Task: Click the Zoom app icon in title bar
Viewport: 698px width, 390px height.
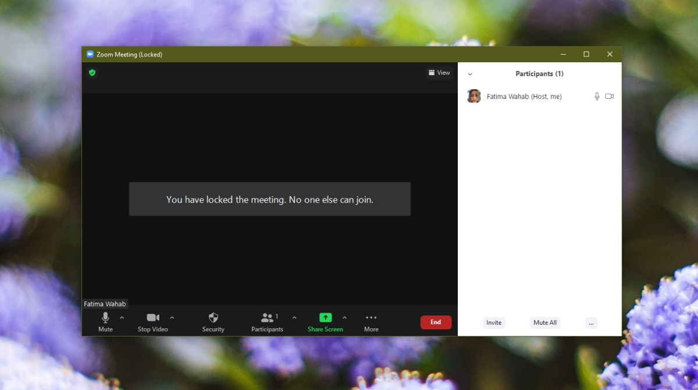Action: click(x=90, y=54)
